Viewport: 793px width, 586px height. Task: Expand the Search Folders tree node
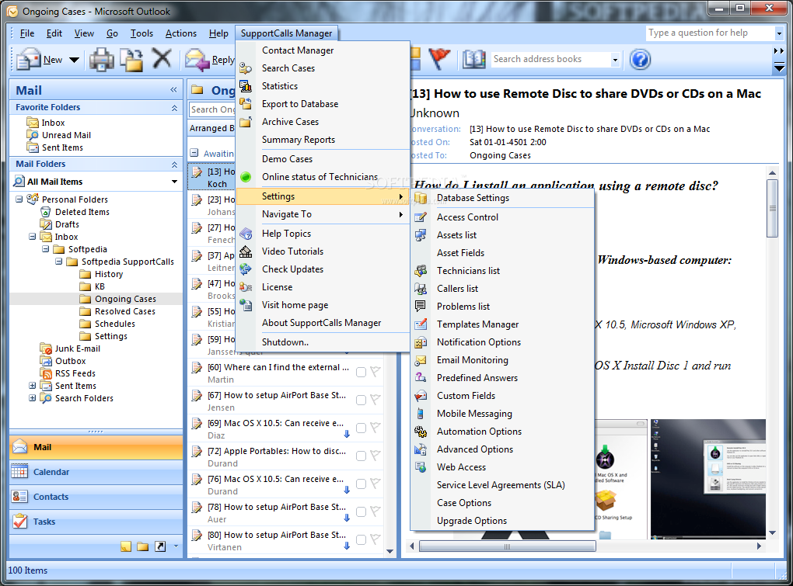click(33, 398)
